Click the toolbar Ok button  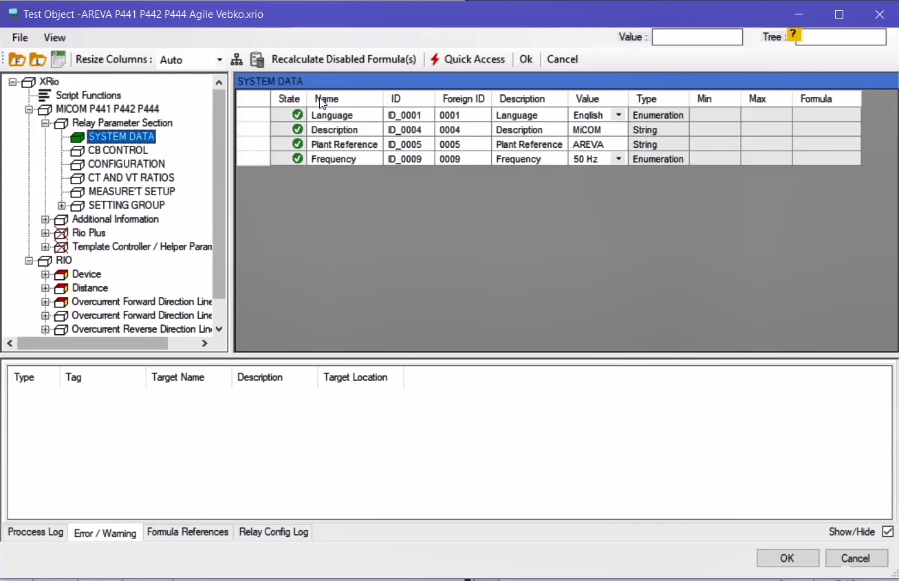coord(526,59)
